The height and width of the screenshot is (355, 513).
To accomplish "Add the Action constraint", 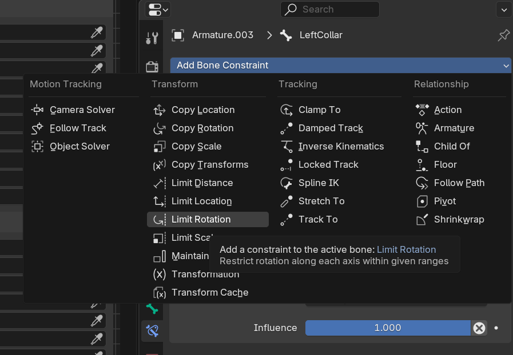I will tap(459, 110).
